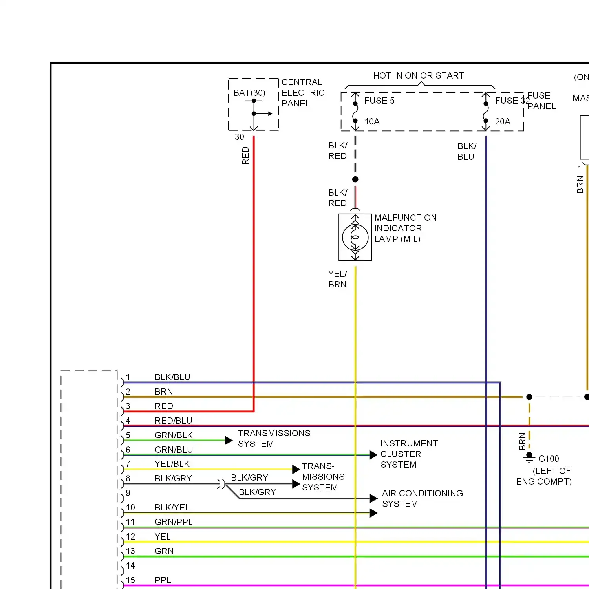Image resolution: width=589 pixels, height=589 pixels.
Task: Click the FUSE 32 label
Action: 512,101
